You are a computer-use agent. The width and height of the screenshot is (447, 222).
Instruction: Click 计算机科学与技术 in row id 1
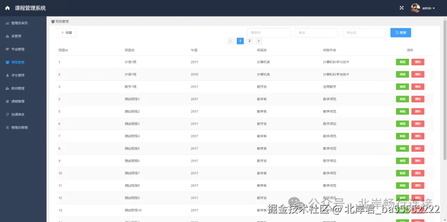(x=336, y=62)
